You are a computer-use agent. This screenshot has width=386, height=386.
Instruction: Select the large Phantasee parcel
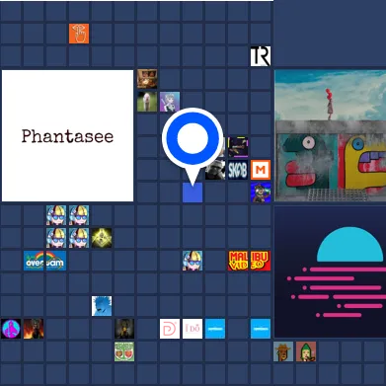67,135
